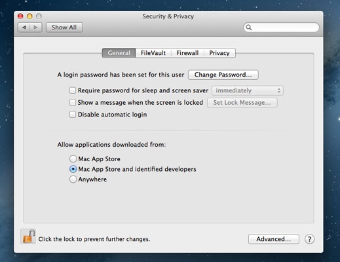Enable Require password for sleep and screen saver
Viewport: 340px width, 262px height.
73,90
